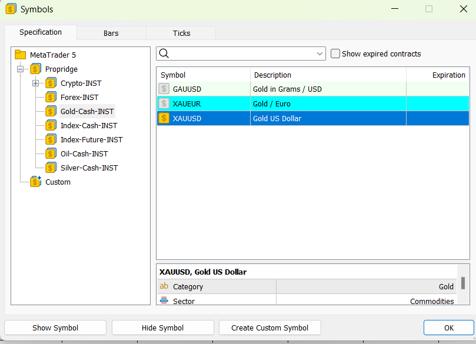The width and height of the screenshot is (476, 344).
Task: Click the 'XAUUSD, Gold US Dollar' heading
Action: pyautogui.click(x=203, y=272)
